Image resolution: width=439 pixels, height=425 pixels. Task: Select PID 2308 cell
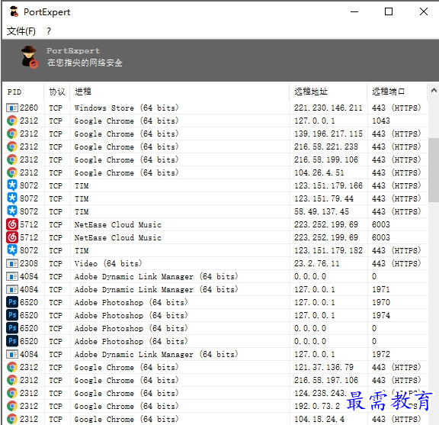[x=29, y=263]
